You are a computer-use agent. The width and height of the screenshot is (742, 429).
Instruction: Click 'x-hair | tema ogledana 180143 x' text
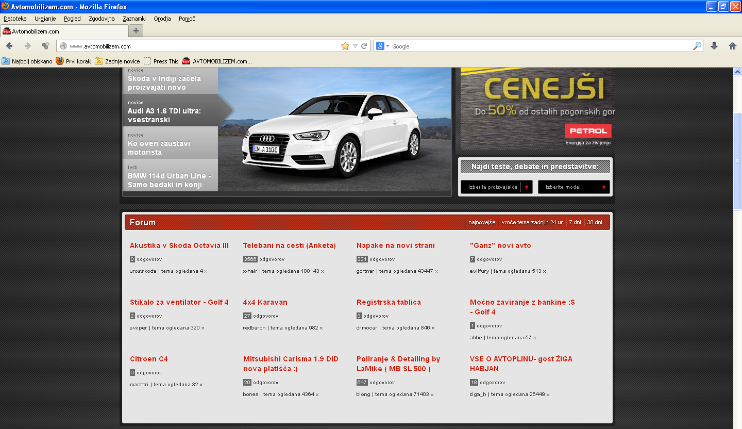pyautogui.click(x=283, y=271)
